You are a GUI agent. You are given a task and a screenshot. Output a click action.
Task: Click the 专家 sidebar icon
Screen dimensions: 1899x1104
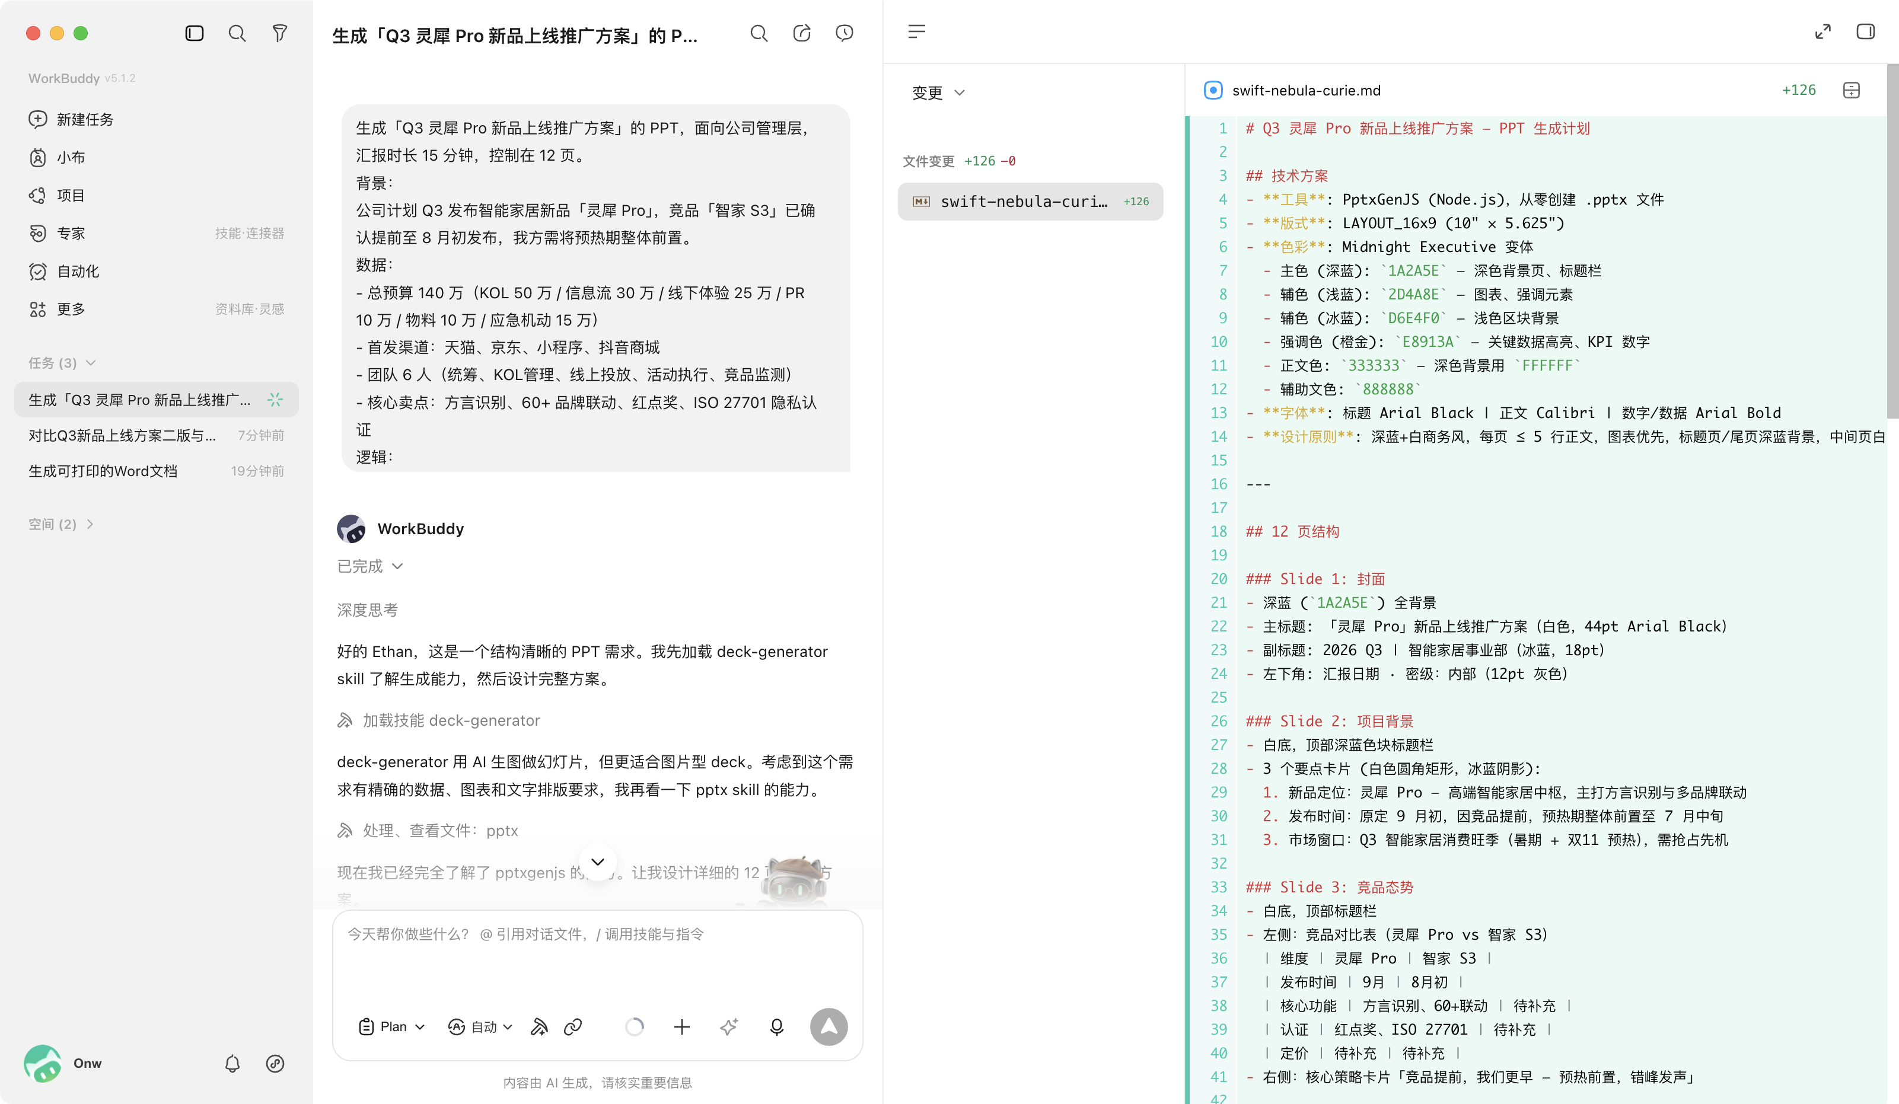pos(38,233)
